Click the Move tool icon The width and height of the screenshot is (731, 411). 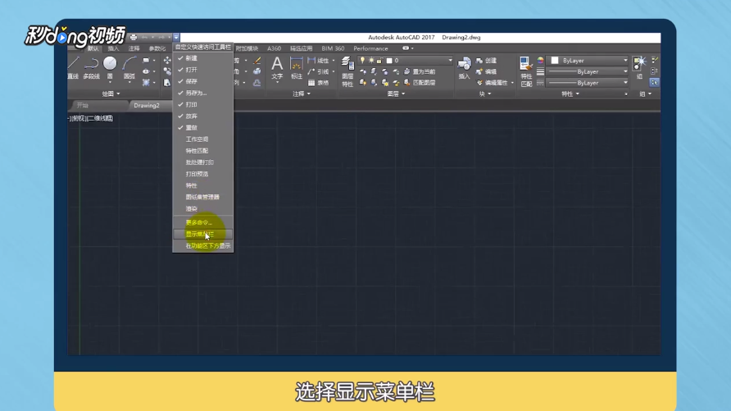tap(167, 60)
